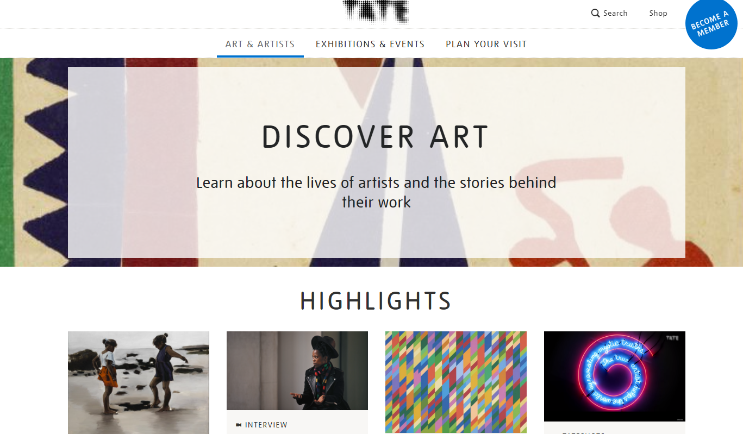Image resolution: width=743 pixels, height=434 pixels.
Task: Click the green stripe of hero banner
Action: [6, 162]
